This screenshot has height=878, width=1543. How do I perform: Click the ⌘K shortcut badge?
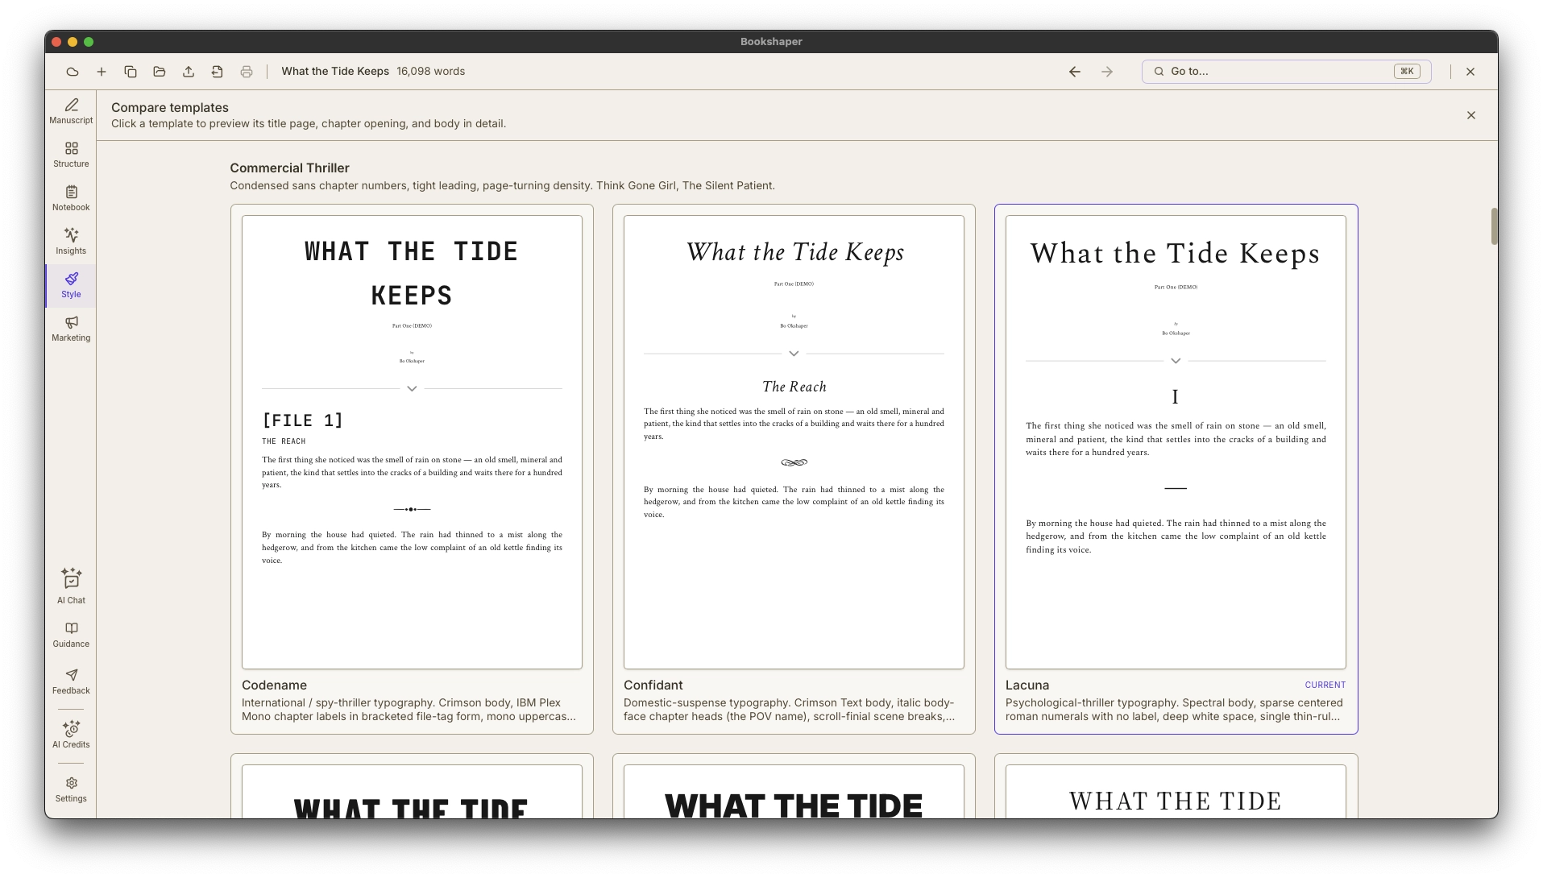(x=1407, y=71)
